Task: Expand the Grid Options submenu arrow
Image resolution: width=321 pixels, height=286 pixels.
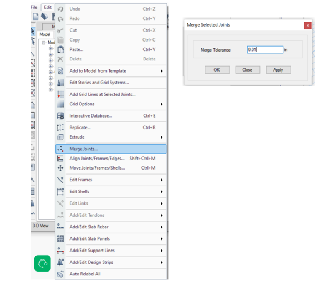Action: pos(162,104)
